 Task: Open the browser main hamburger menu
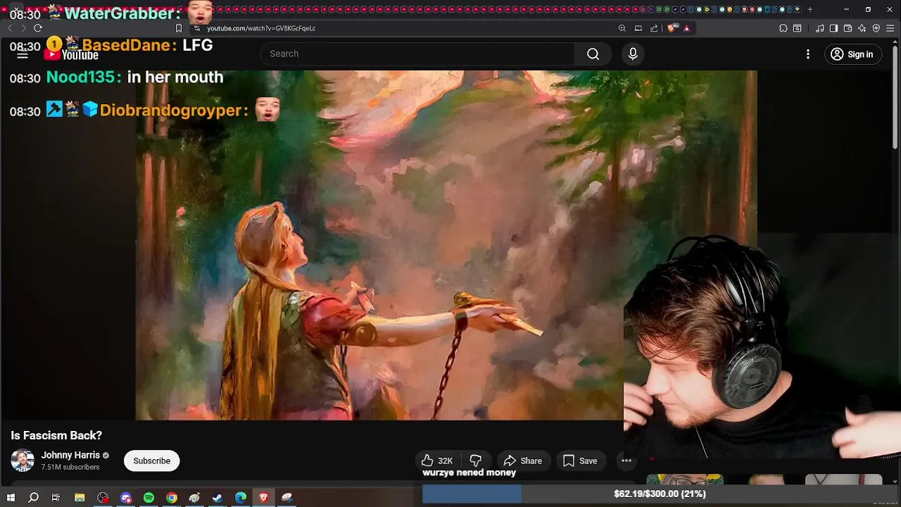click(x=890, y=28)
